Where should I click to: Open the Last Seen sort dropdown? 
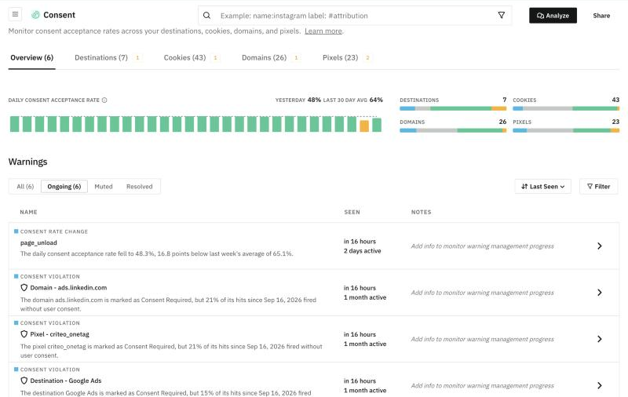click(x=542, y=187)
